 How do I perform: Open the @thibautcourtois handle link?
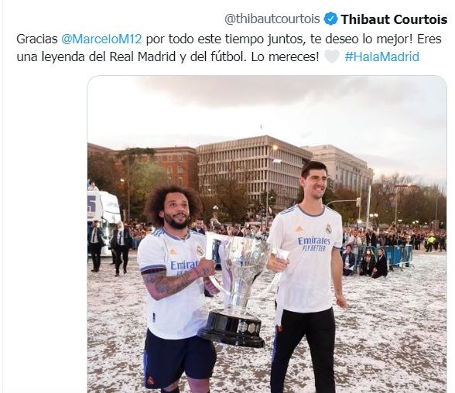(272, 19)
